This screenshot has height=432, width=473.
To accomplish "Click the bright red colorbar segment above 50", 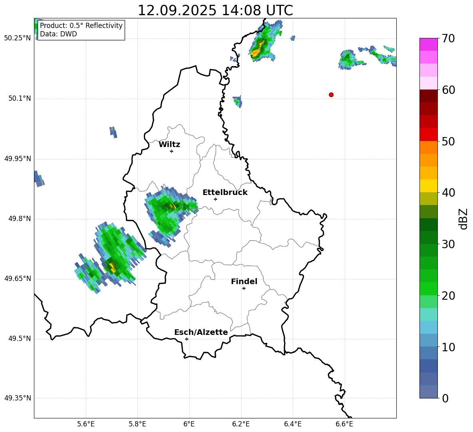I will (x=428, y=135).
